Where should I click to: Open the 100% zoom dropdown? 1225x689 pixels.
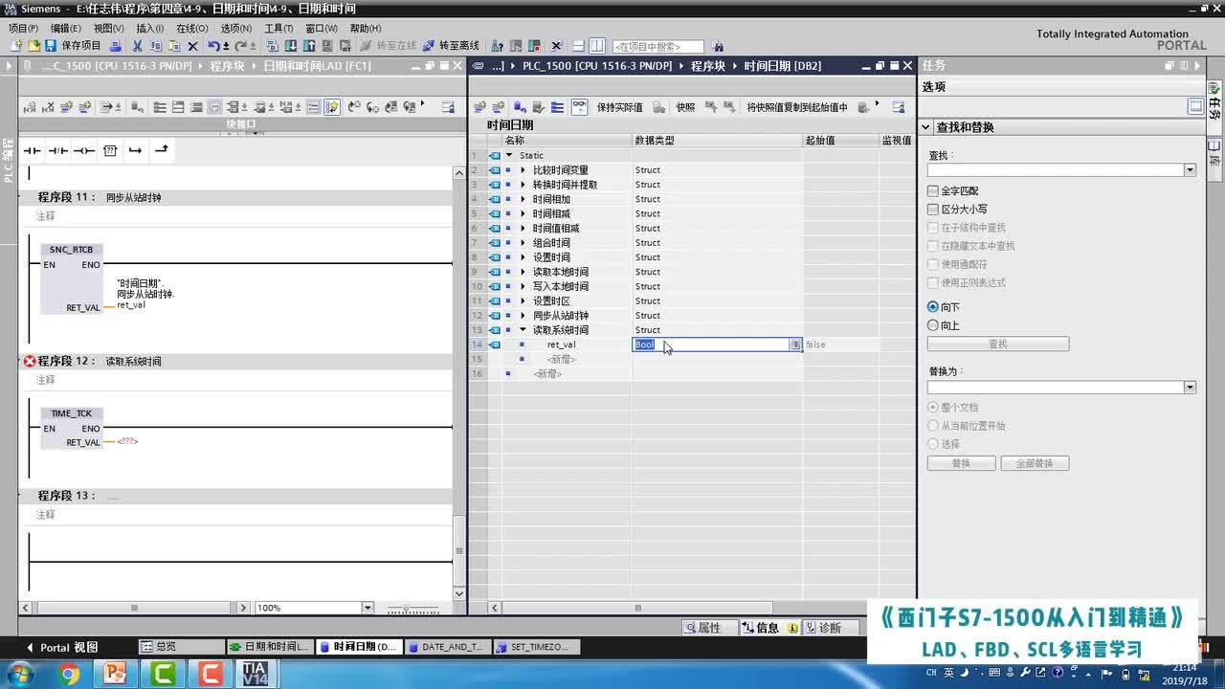point(367,608)
